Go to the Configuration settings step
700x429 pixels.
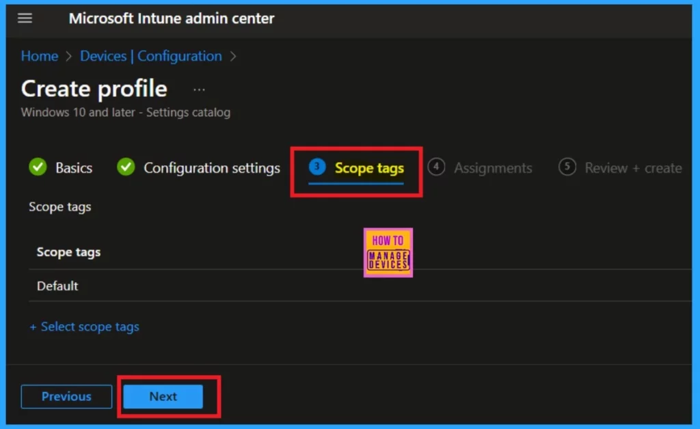click(212, 168)
